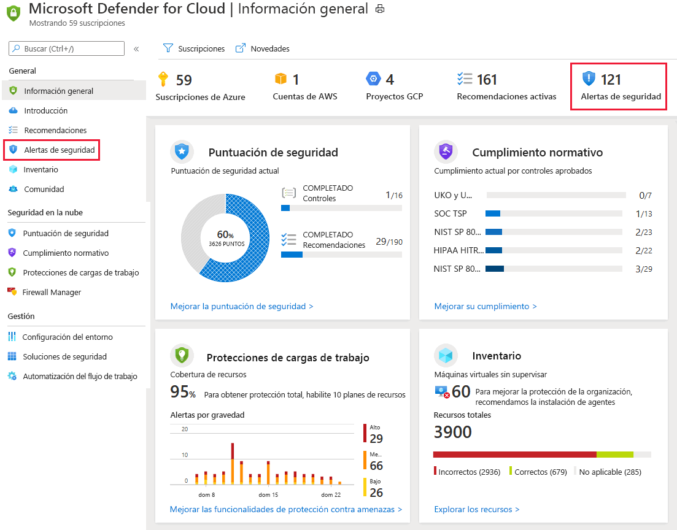
Task: Click the Protecciones de cargas sidebar icon
Action: coord(12,272)
